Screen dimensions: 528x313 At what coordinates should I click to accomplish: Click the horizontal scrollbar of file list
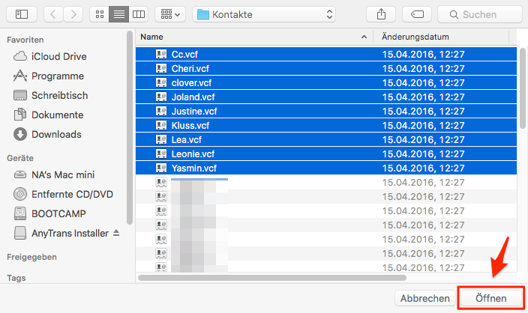click(272, 278)
